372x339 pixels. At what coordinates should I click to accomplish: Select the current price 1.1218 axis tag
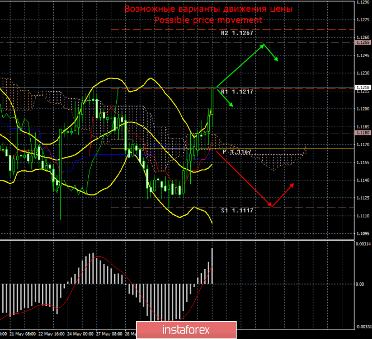click(363, 87)
